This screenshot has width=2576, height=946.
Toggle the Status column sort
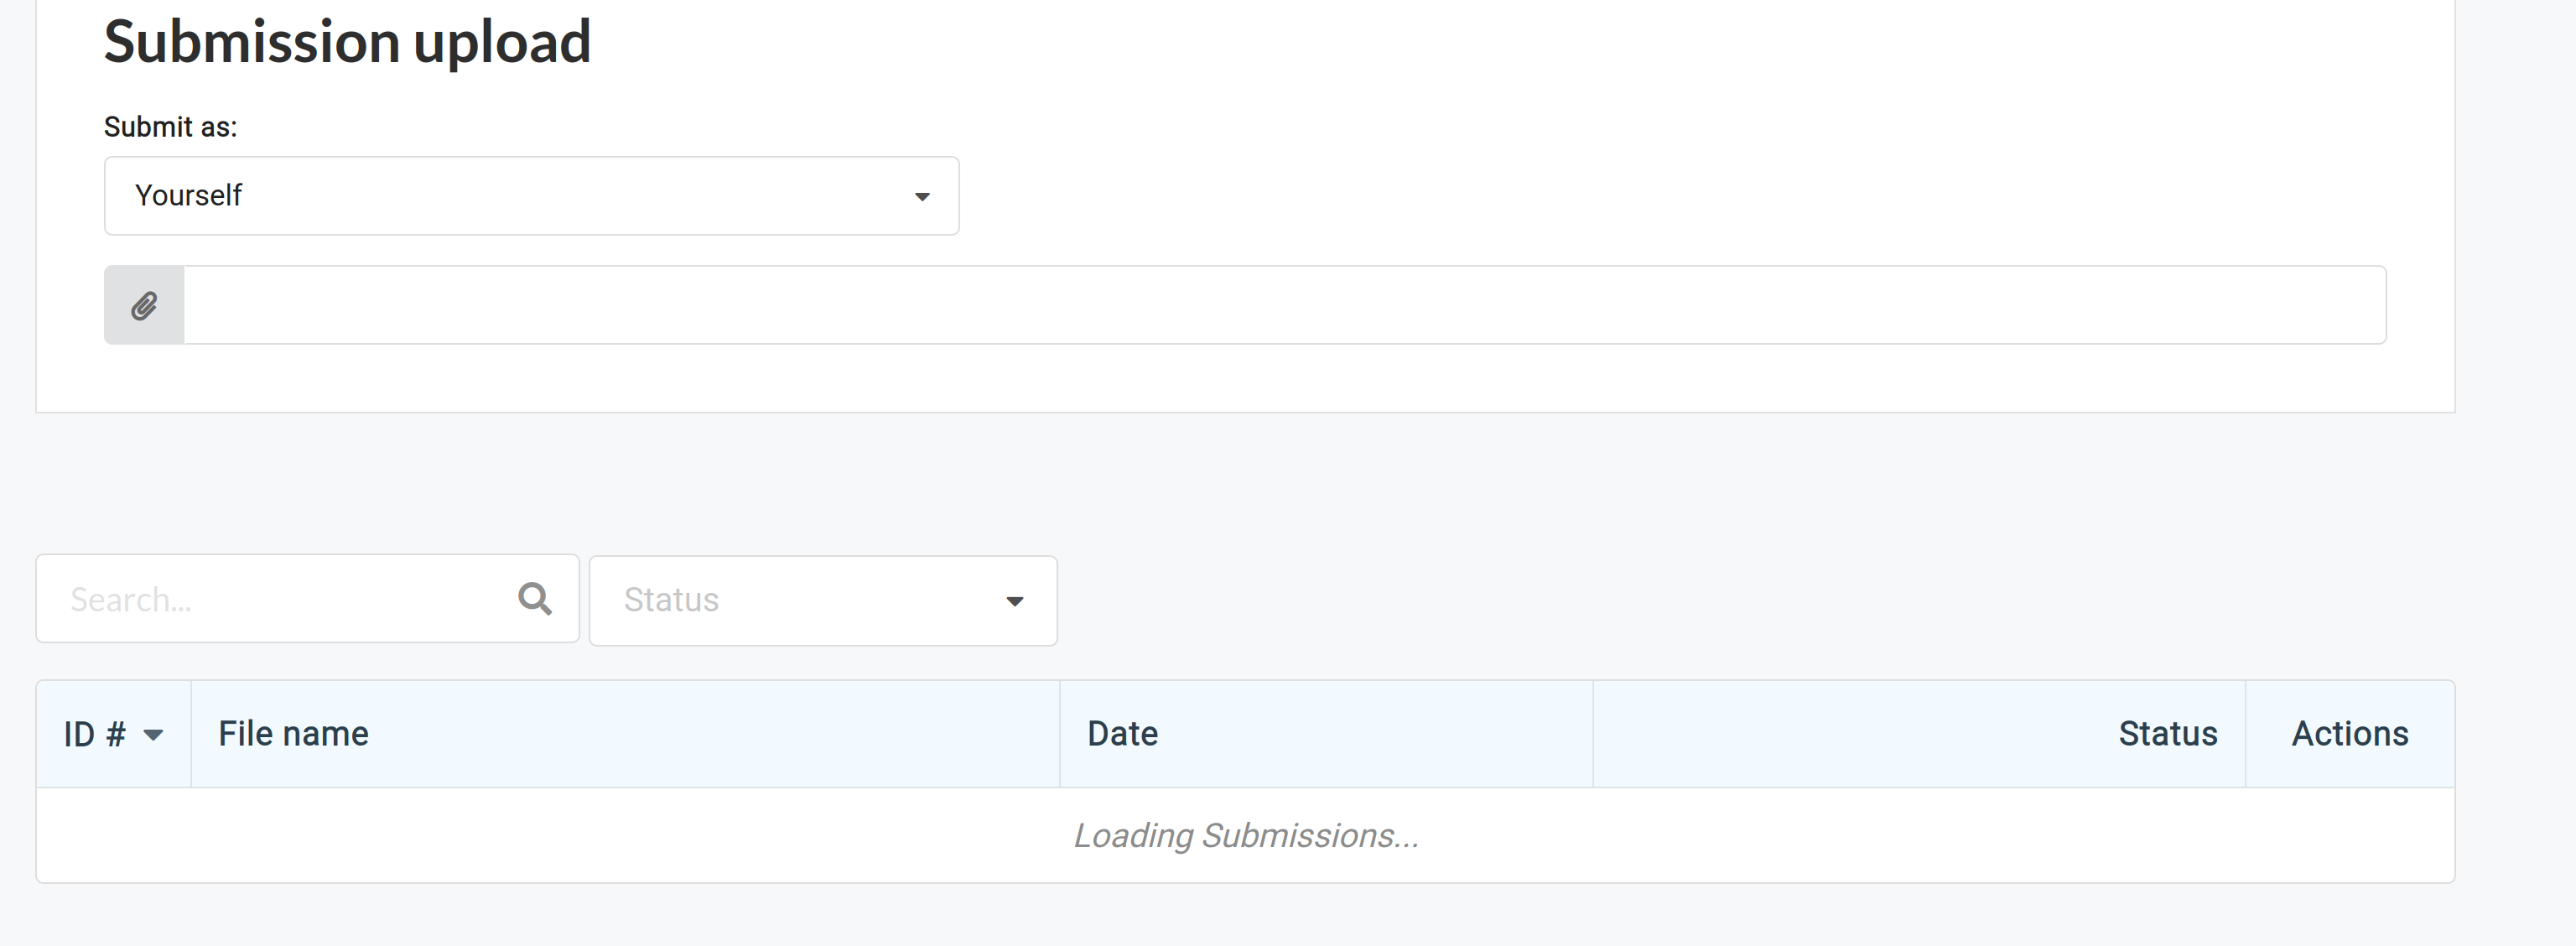pos(2166,733)
